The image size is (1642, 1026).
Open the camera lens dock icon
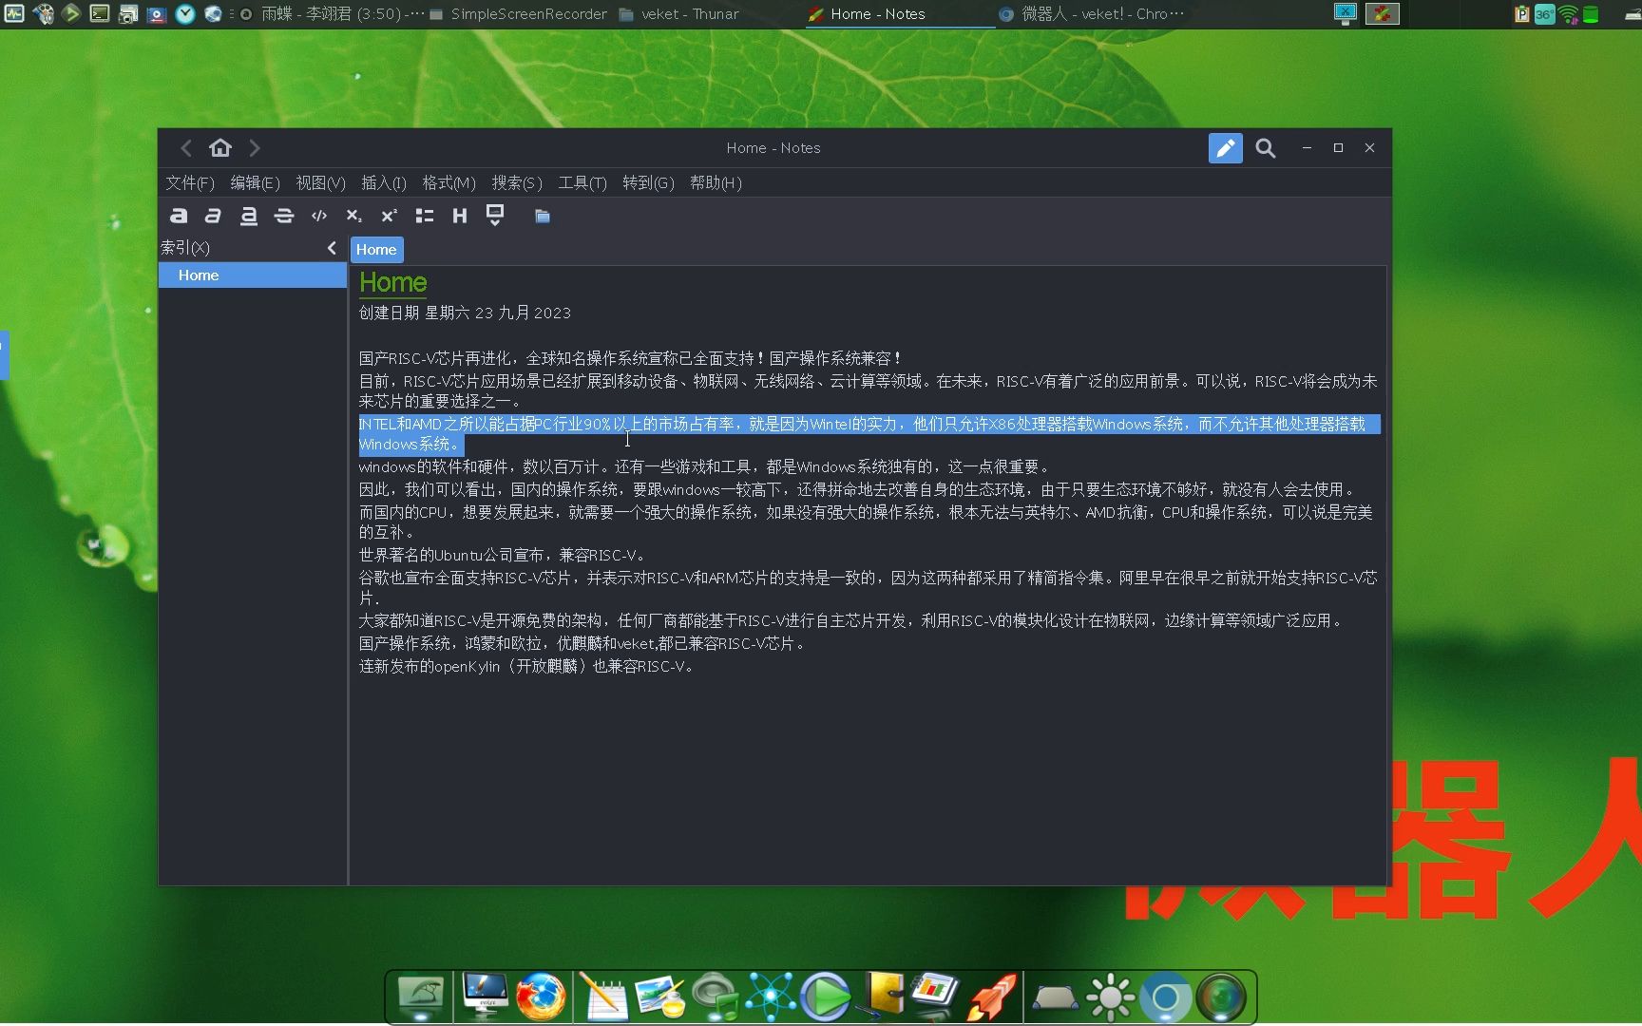point(1221,997)
